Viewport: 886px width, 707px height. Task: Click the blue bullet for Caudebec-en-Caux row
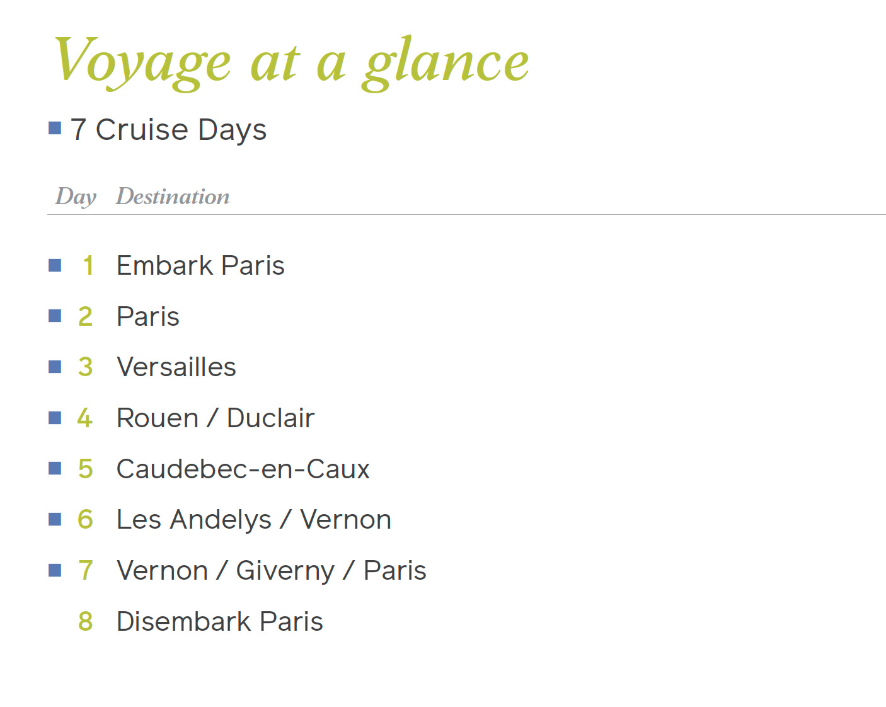(55, 468)
